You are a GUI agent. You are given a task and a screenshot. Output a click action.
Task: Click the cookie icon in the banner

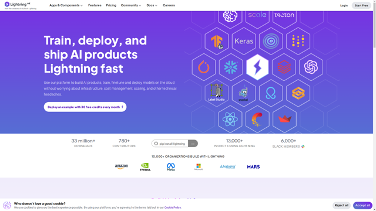7,205
